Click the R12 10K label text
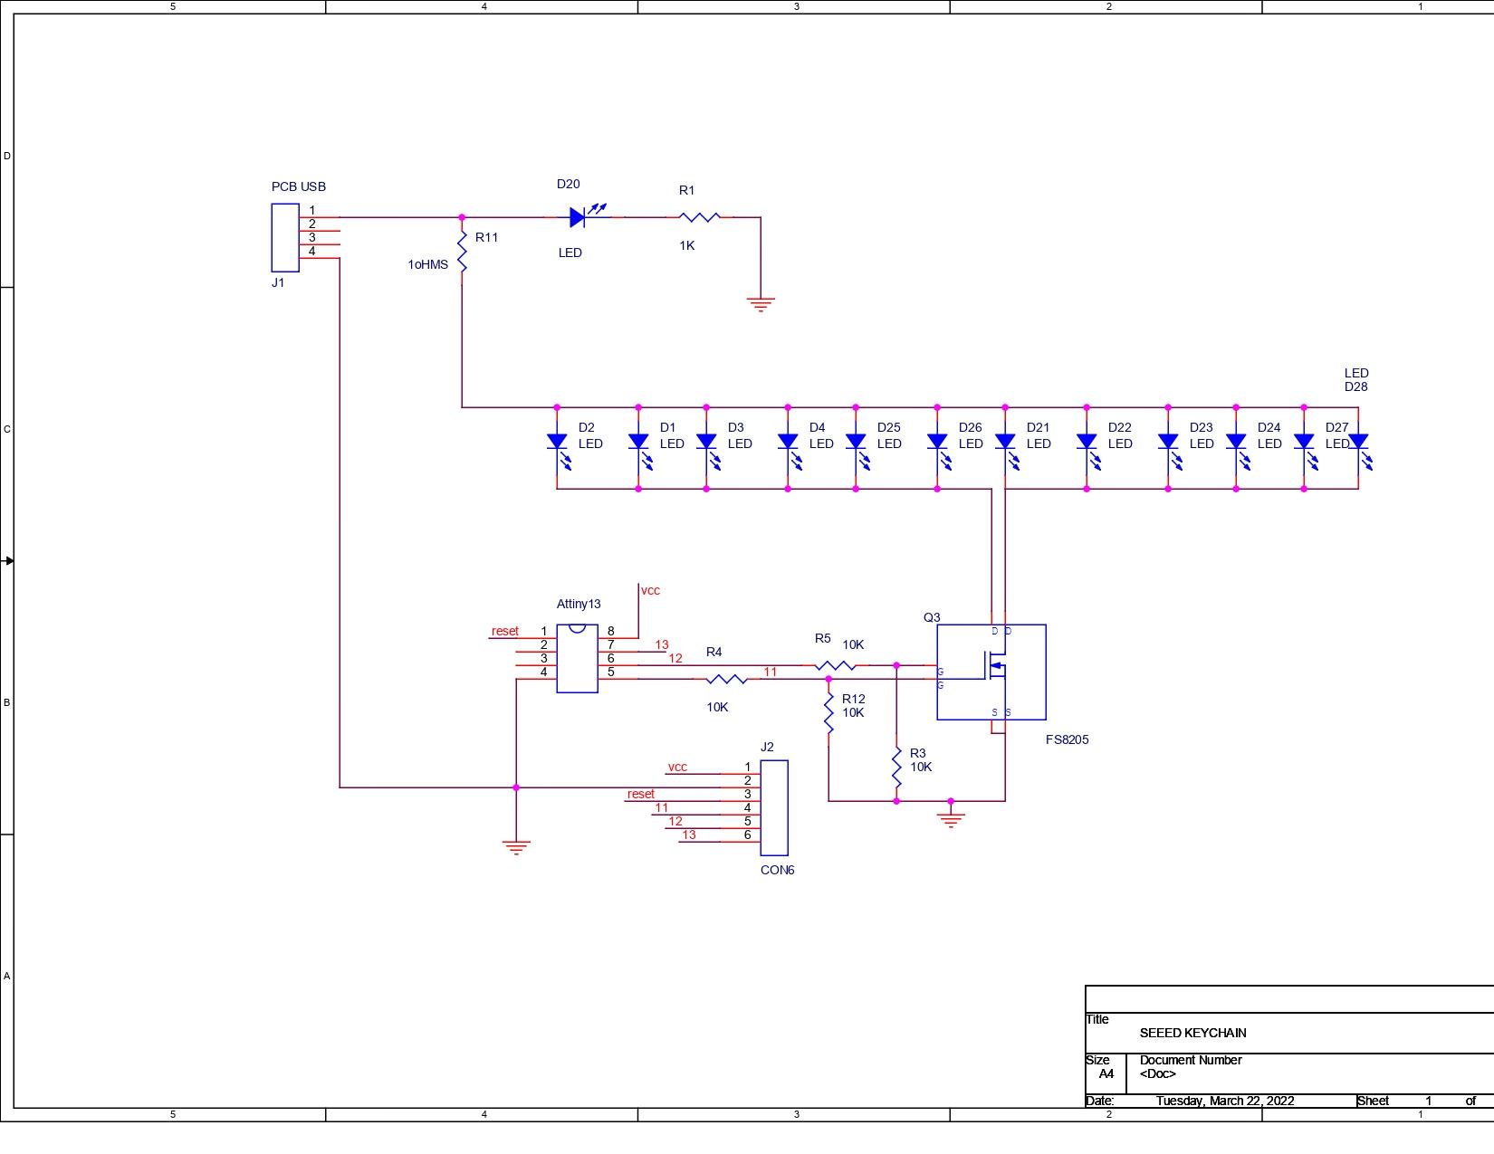The width and height of the screenshot is (1494, 1154). click(x=853, y=706)
